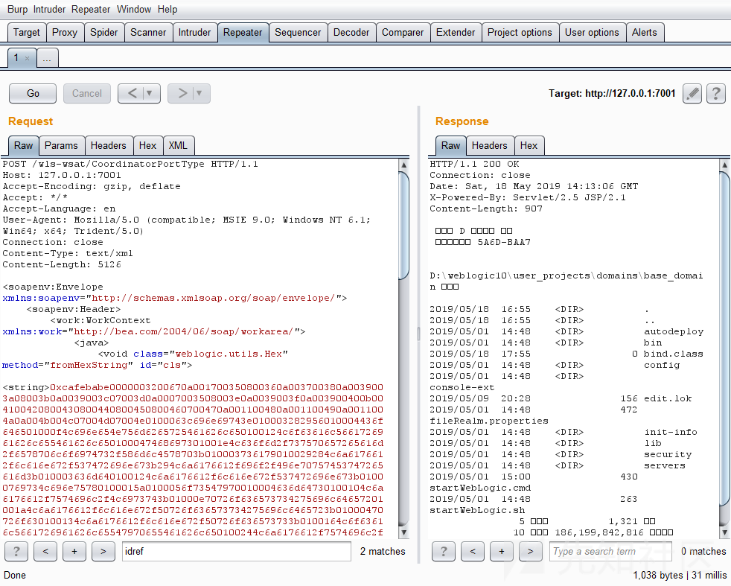Click the response 'Type a search term' field
This screenshot has height=586, width=731.
click(610, 552)
